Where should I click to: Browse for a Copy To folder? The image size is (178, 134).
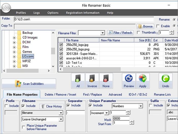tap(145, 26)
